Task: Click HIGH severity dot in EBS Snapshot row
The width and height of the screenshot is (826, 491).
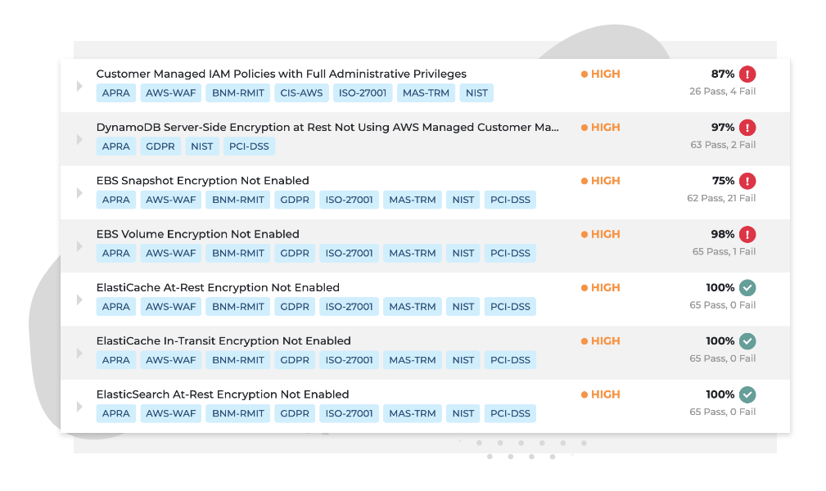Action: point(585,181)
